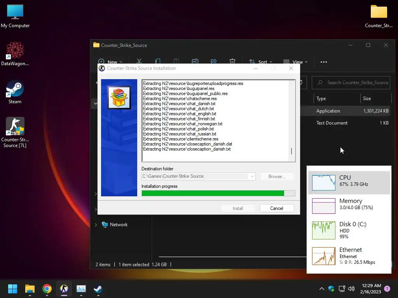Click the Browse... button
The image size is (398, 298).
277,177
